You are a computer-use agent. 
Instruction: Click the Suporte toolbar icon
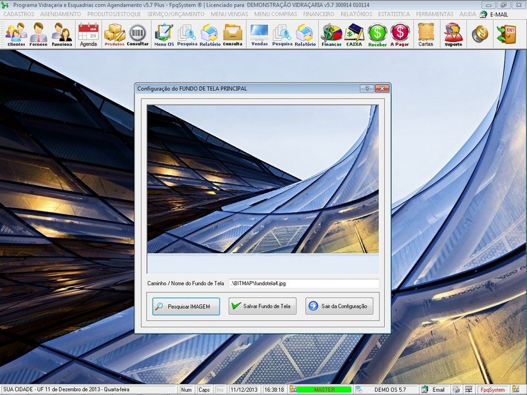coord(453,34)
